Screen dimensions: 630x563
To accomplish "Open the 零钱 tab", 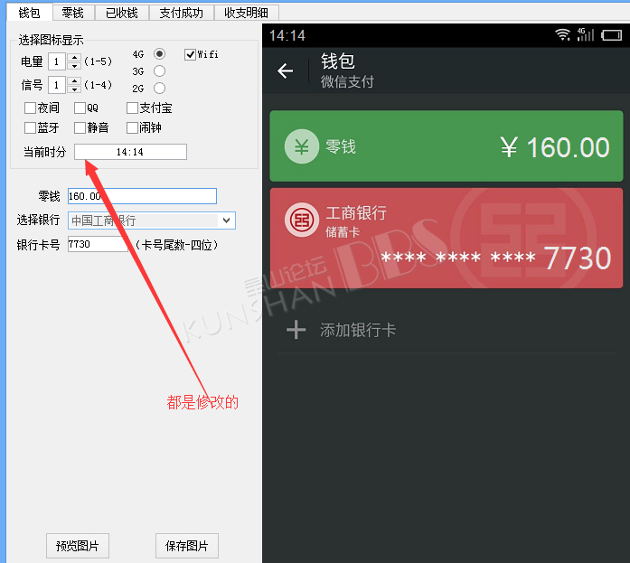I will 73,13.
